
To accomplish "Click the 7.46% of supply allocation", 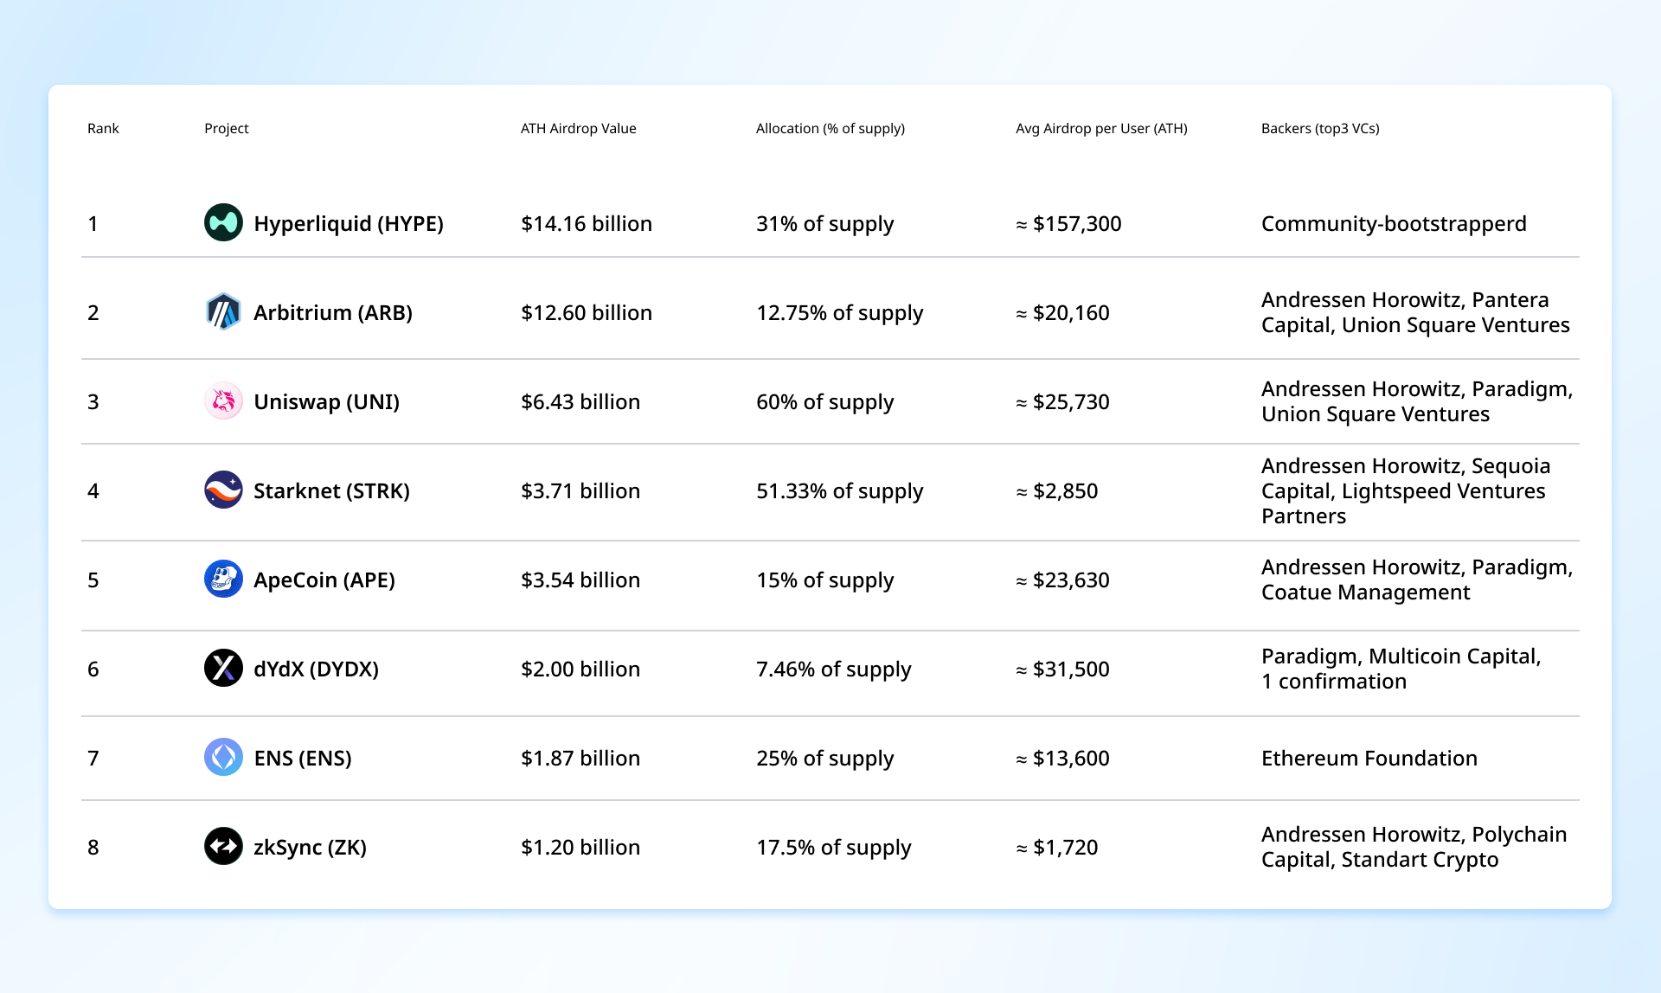I will click(834, 669).
